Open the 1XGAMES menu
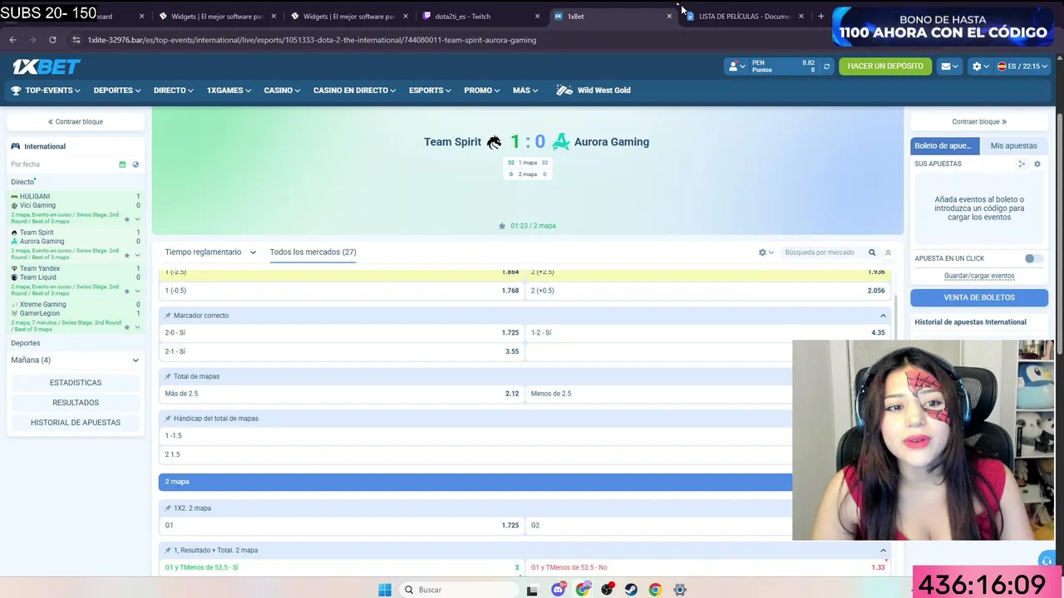Viewport: 1064px width, 598px height. [x=229, y=91]
